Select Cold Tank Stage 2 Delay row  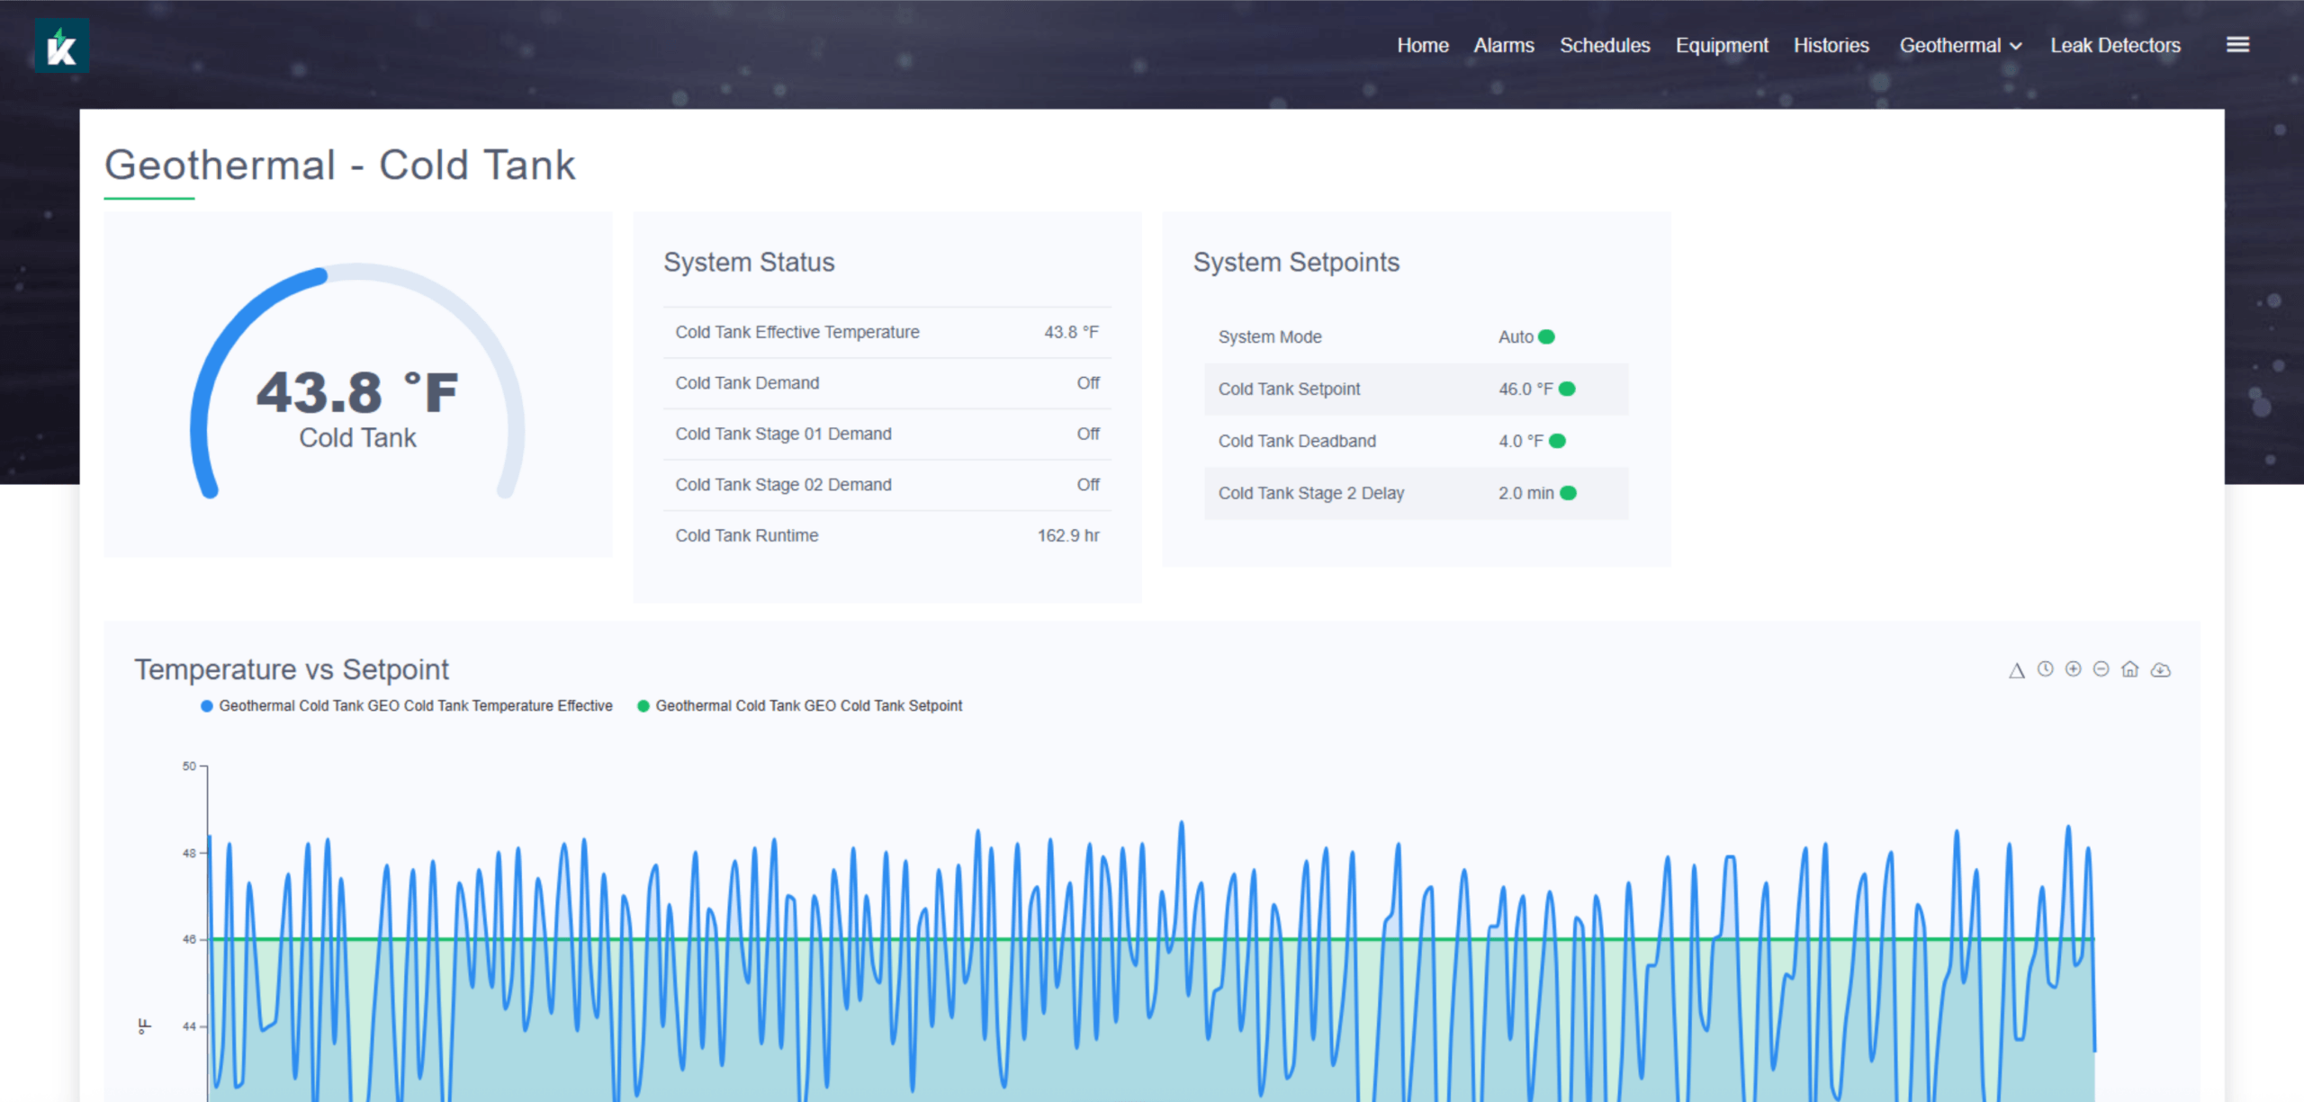pos(1415,494)
